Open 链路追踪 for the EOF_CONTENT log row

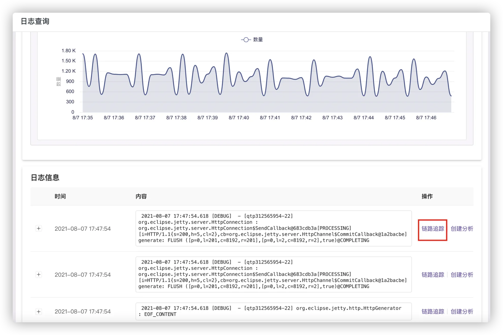[433, 311]
